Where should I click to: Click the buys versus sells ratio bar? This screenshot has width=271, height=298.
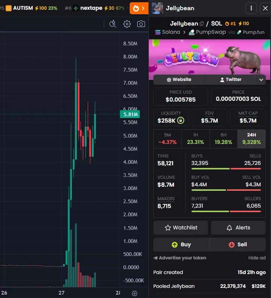[226, 169]
